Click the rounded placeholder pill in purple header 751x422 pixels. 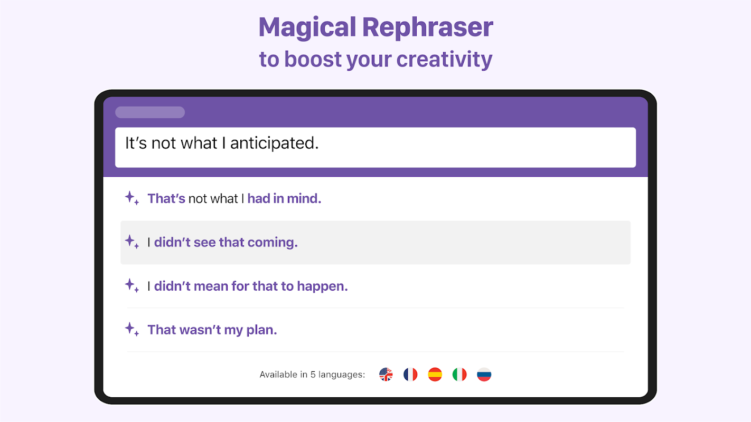click(x=150, y=112)
